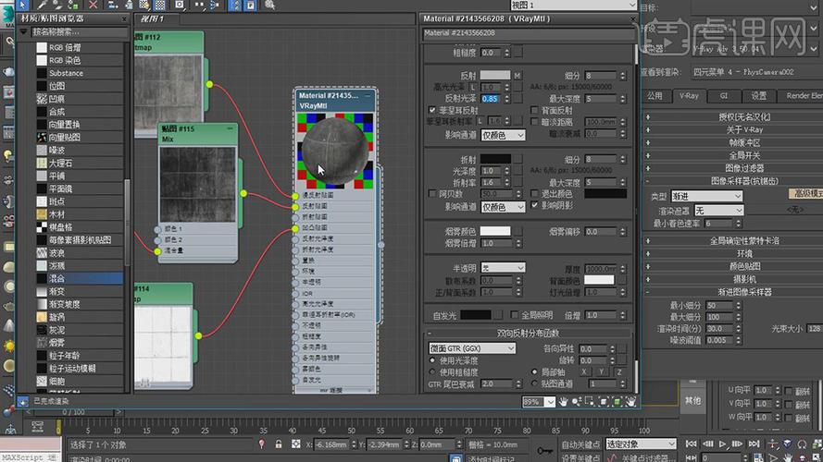Click the gray 反射 reflection color swatch
This screenshot has width=823, height=462.
coord(494,75)
